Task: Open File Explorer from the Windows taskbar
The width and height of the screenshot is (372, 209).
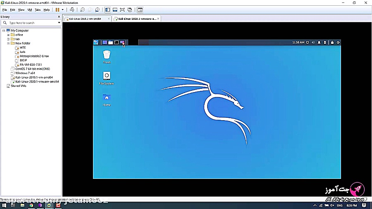Action: coord(22,205)
